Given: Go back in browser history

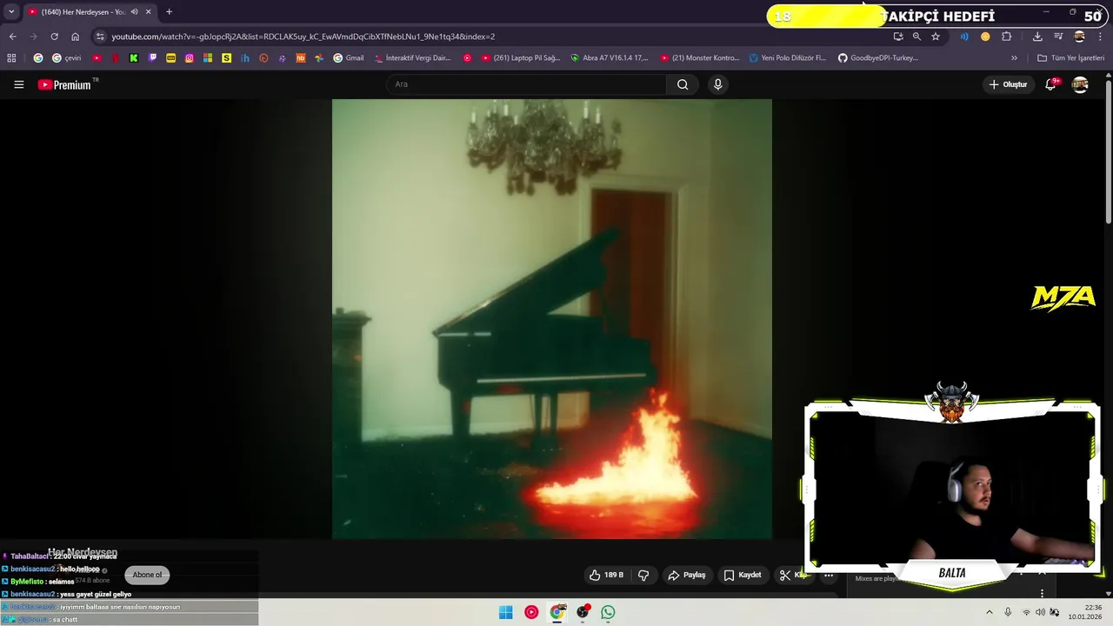Looking at the screenshot, I should coord(12,37).
